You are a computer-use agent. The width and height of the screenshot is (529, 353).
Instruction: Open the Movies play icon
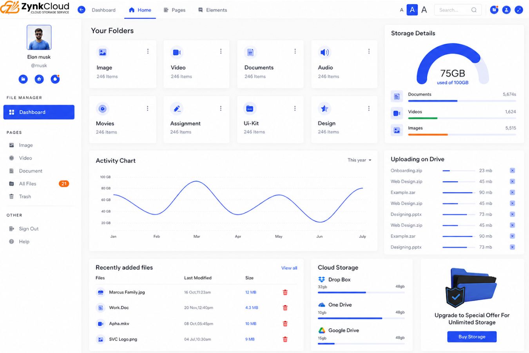(102, 109)
